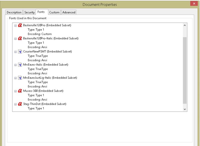Click 'Type: Type 1' under Stag-ThinDot

click(36, 108)
